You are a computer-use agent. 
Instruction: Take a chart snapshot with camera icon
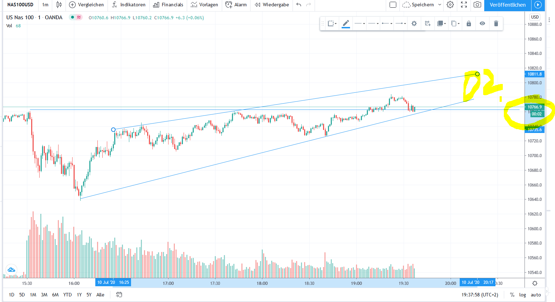coord(477,5)
